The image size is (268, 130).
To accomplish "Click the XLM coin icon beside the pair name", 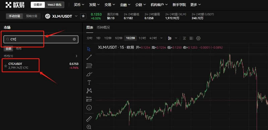I will pyautogui.click(x=48, y=16).
